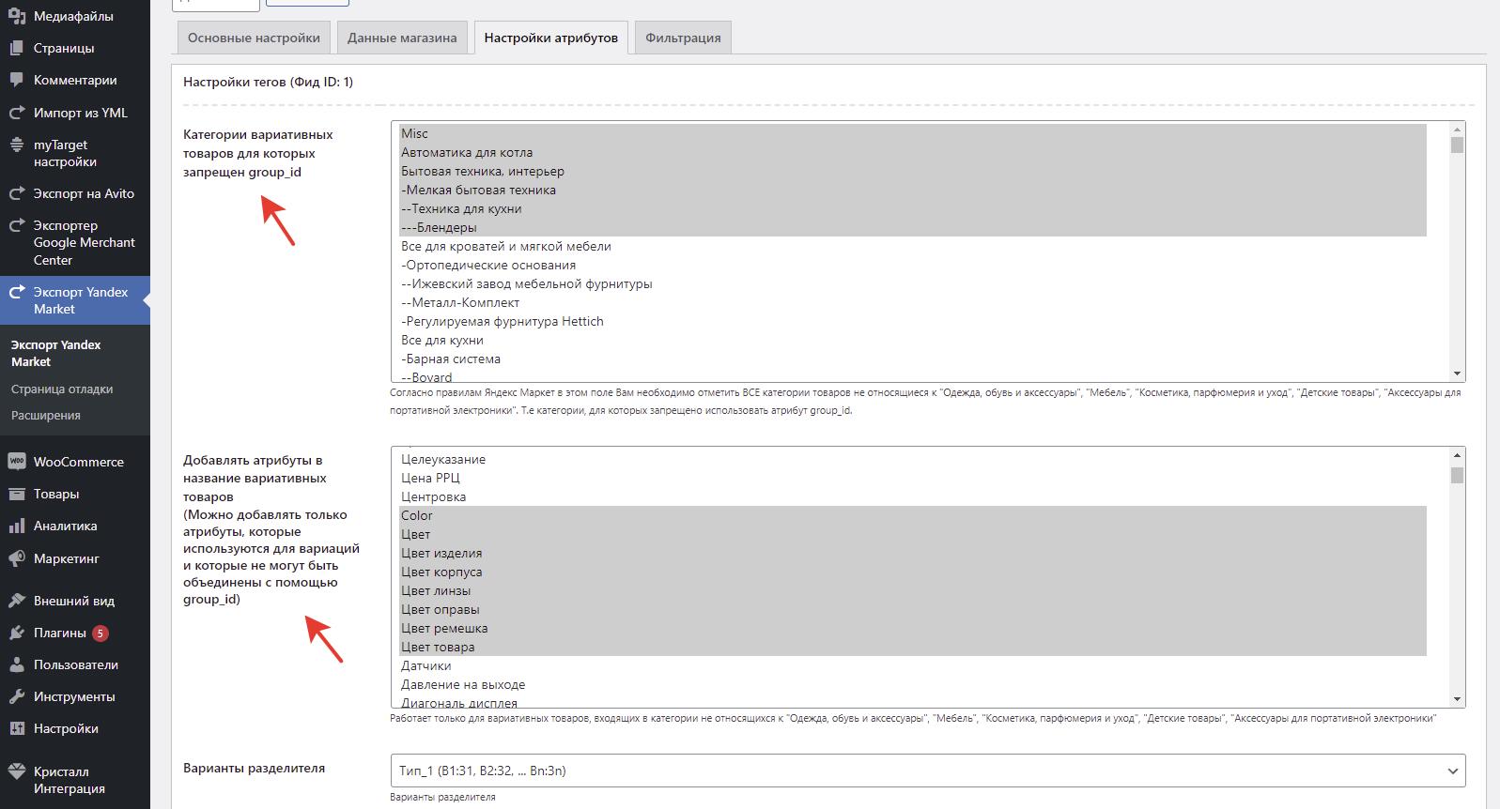Screen dimensions: 1500x809
Task: Click the WooCommerce logo icon
Action: click(x=16, y=462)
